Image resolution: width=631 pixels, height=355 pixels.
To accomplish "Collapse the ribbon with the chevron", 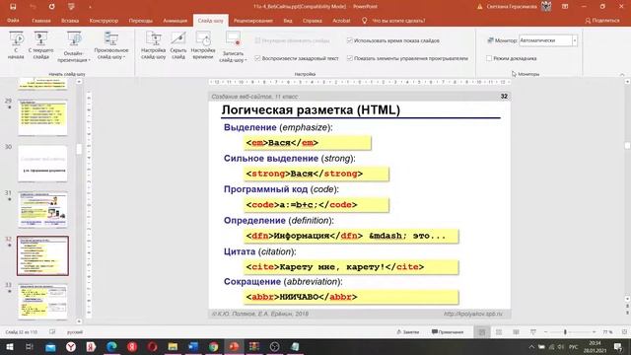I will tap(622, 74).
